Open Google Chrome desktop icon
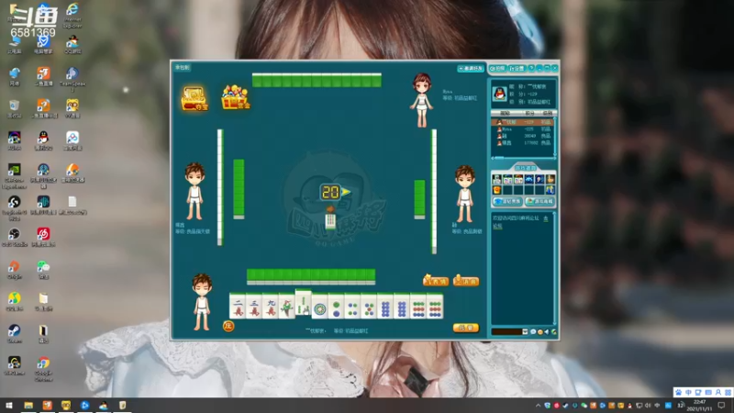Screen dimensions: 734x413 (43, 368)
